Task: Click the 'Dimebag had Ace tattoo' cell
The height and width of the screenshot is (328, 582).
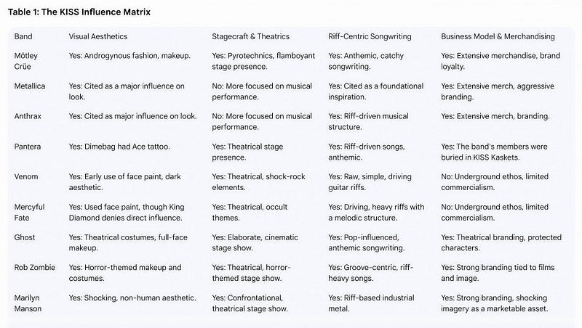Action: pyautogui.click(x=119, y=147)
